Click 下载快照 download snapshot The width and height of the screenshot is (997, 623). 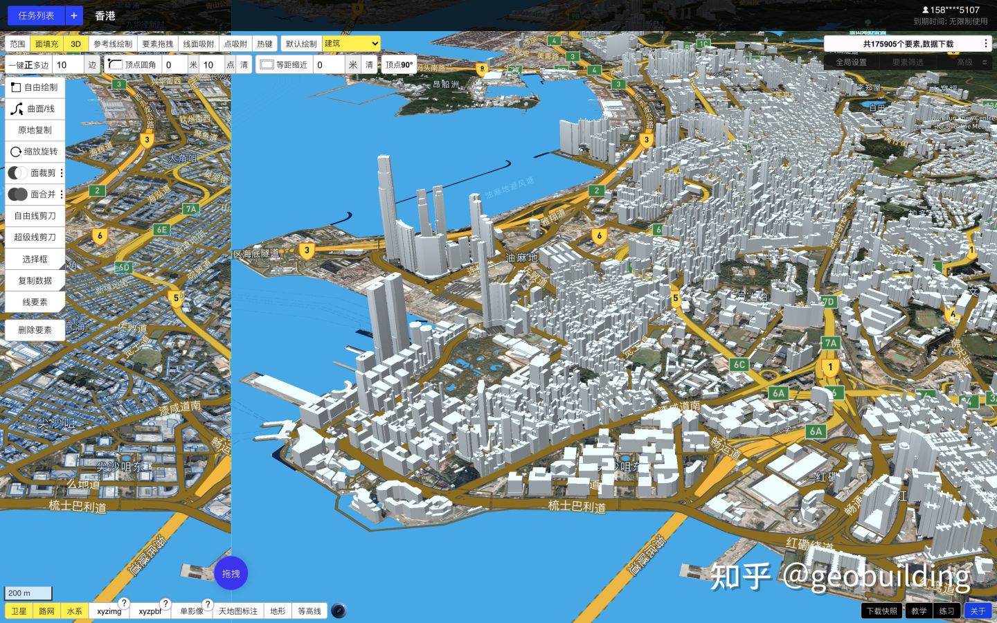[x=882, y=611]
